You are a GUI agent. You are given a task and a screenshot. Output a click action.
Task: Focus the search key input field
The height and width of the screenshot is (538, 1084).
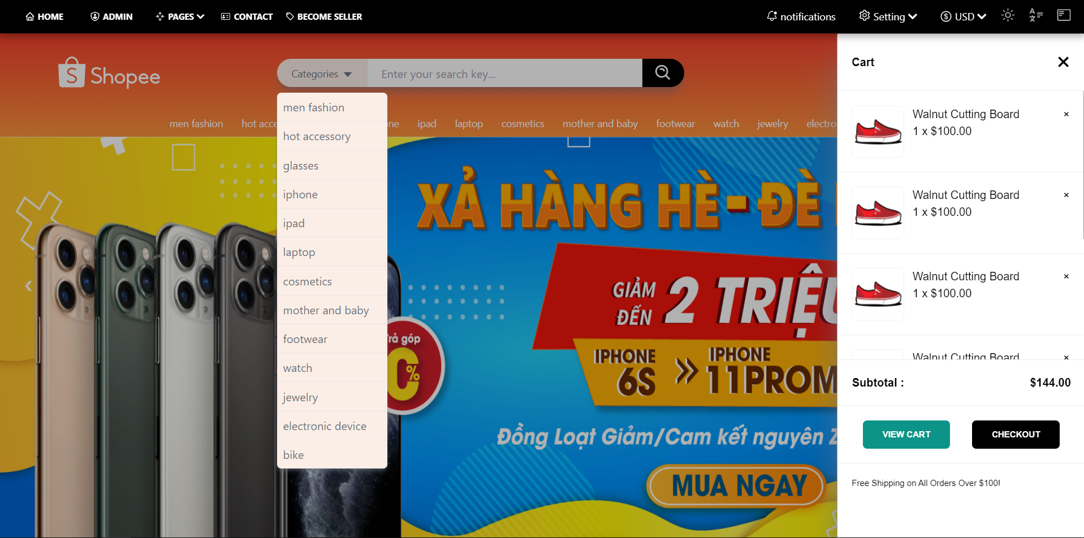[x=505, y=74]
